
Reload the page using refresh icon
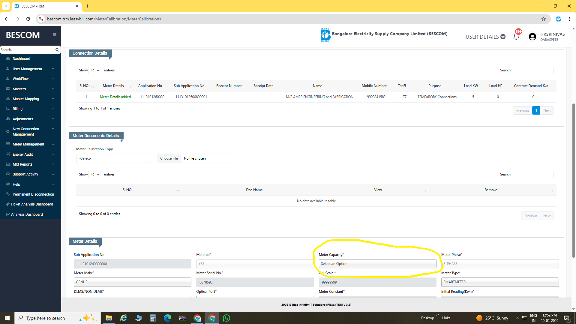(28, 19)
